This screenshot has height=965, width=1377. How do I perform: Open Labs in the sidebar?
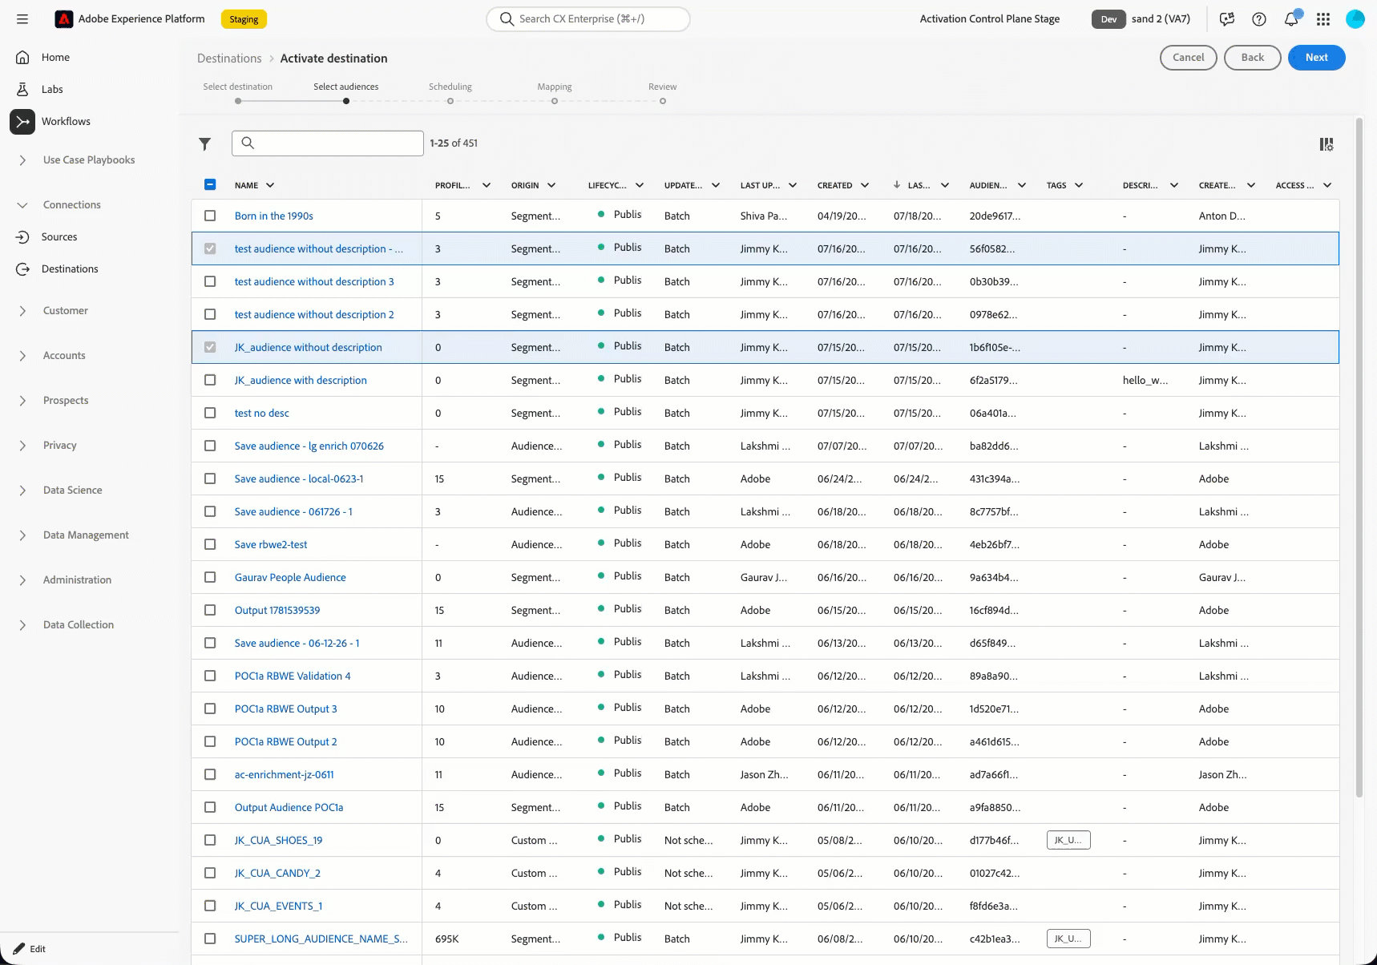(x=52, y=90)
